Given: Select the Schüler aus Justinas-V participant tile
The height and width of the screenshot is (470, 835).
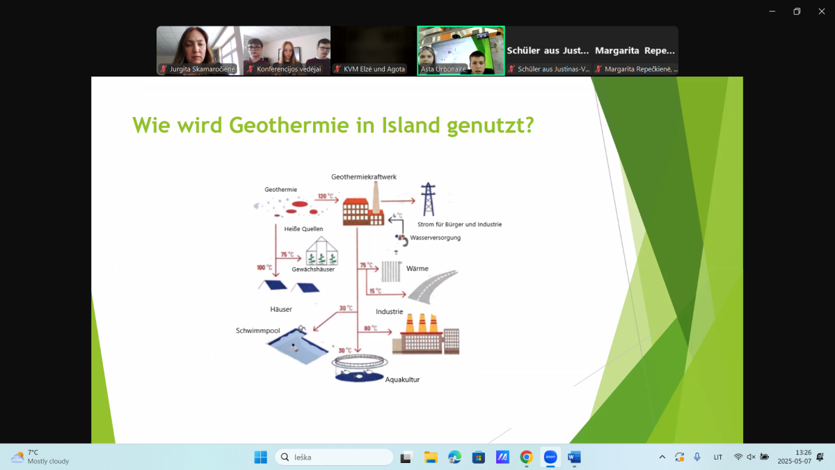Looking at the screenshot, I should (x=548, y=50).
